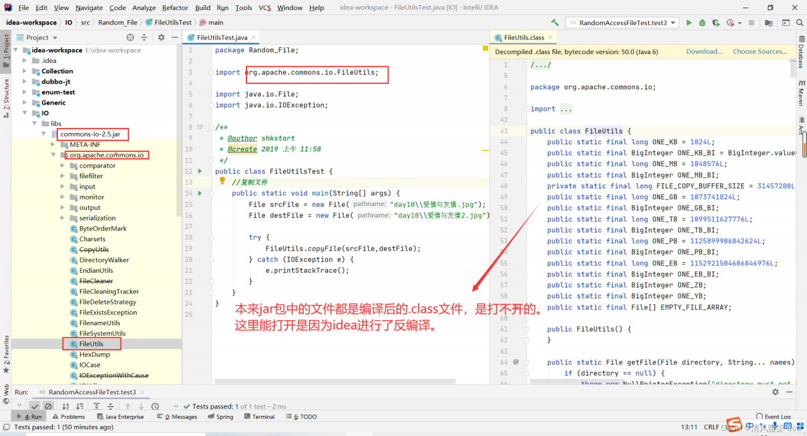Image resolution: width=807 pixels, height=436 pixels.
Task: Toggle show ignored tests button
Action: pos(48,406)
